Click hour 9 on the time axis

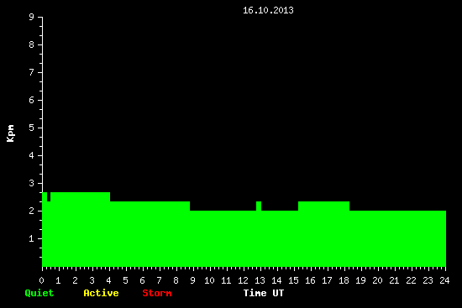[x=192, y=280]
